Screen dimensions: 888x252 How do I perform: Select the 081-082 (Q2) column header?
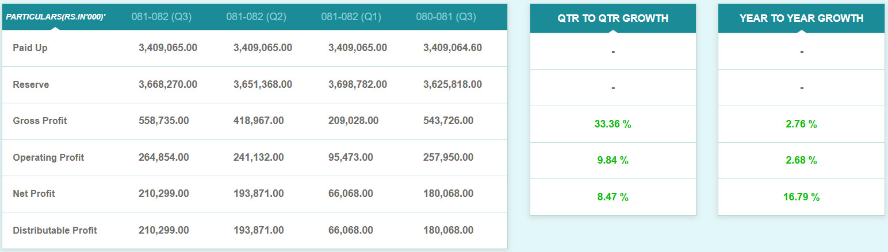coord(256,17)
